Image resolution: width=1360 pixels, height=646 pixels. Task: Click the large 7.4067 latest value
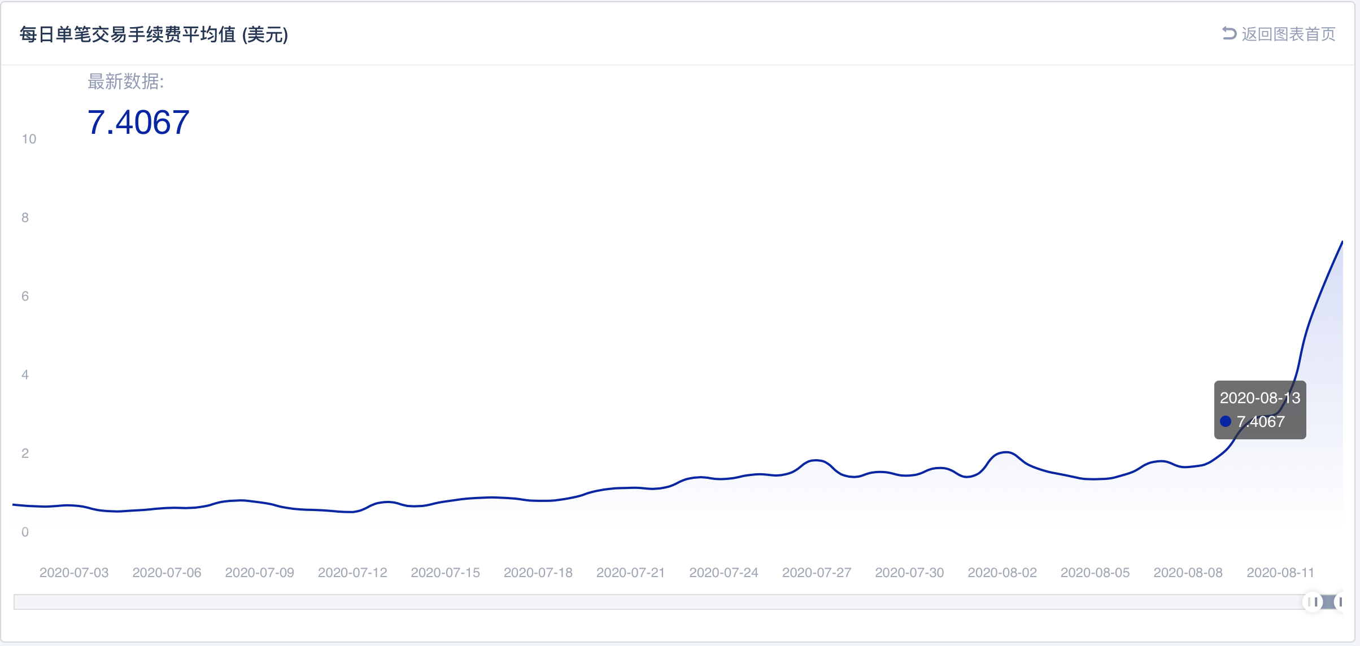(x=138, y=122)
